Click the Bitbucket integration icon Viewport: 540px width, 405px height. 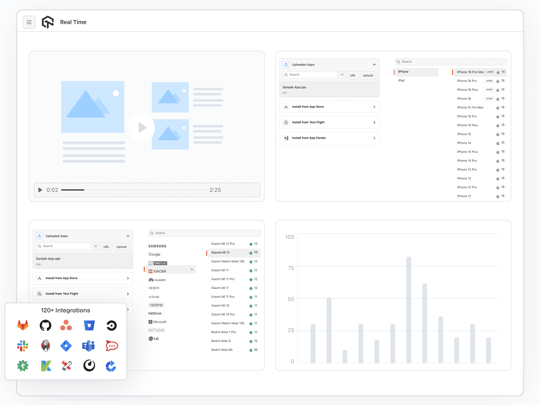pos(89,325)
